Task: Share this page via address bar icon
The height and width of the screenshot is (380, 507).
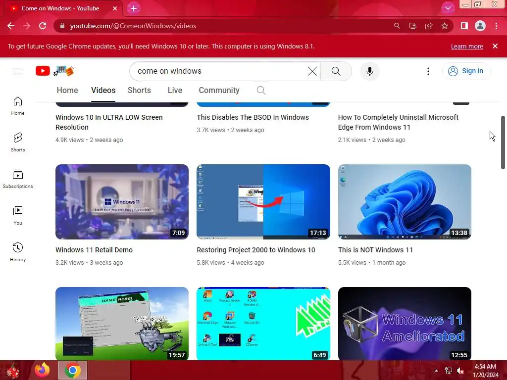Action: coord(429,26)
